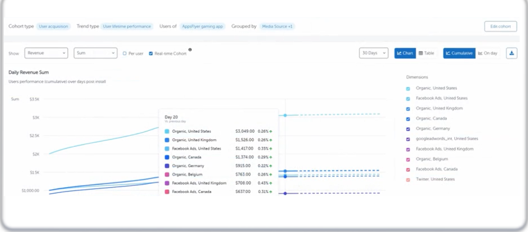528x232 pixels.
Task: Click the Organic, United Kingdom Day 20 data point
Action: pos(285,171)
